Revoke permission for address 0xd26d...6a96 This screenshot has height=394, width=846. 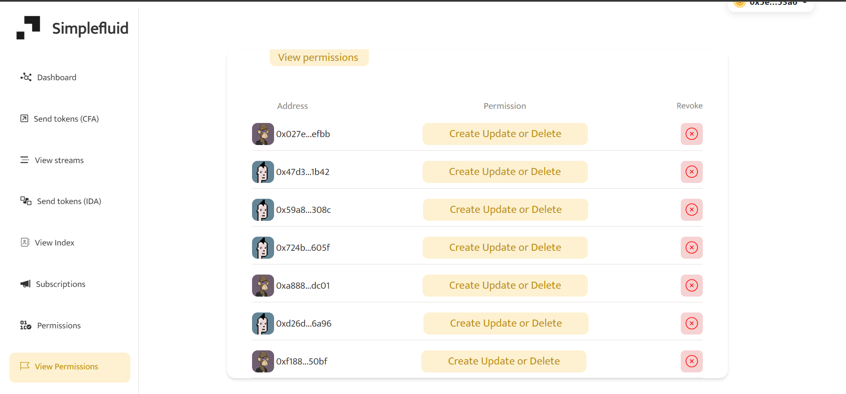click(x=691, y=323)
